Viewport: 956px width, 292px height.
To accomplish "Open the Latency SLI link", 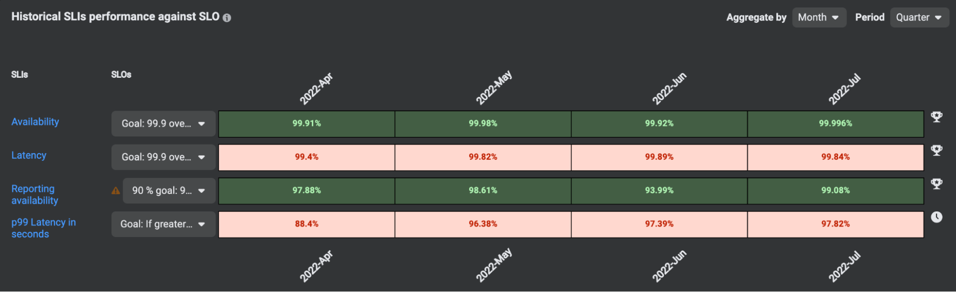I will [29, 155].
